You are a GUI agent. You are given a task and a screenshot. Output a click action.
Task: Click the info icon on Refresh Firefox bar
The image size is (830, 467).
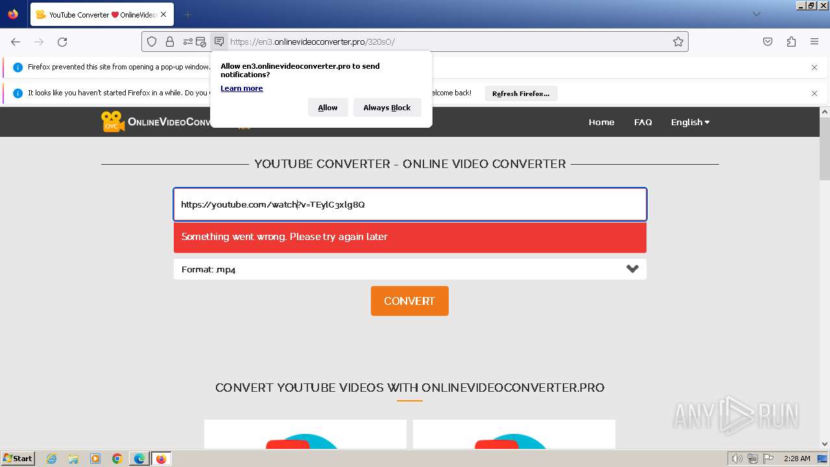18,93
